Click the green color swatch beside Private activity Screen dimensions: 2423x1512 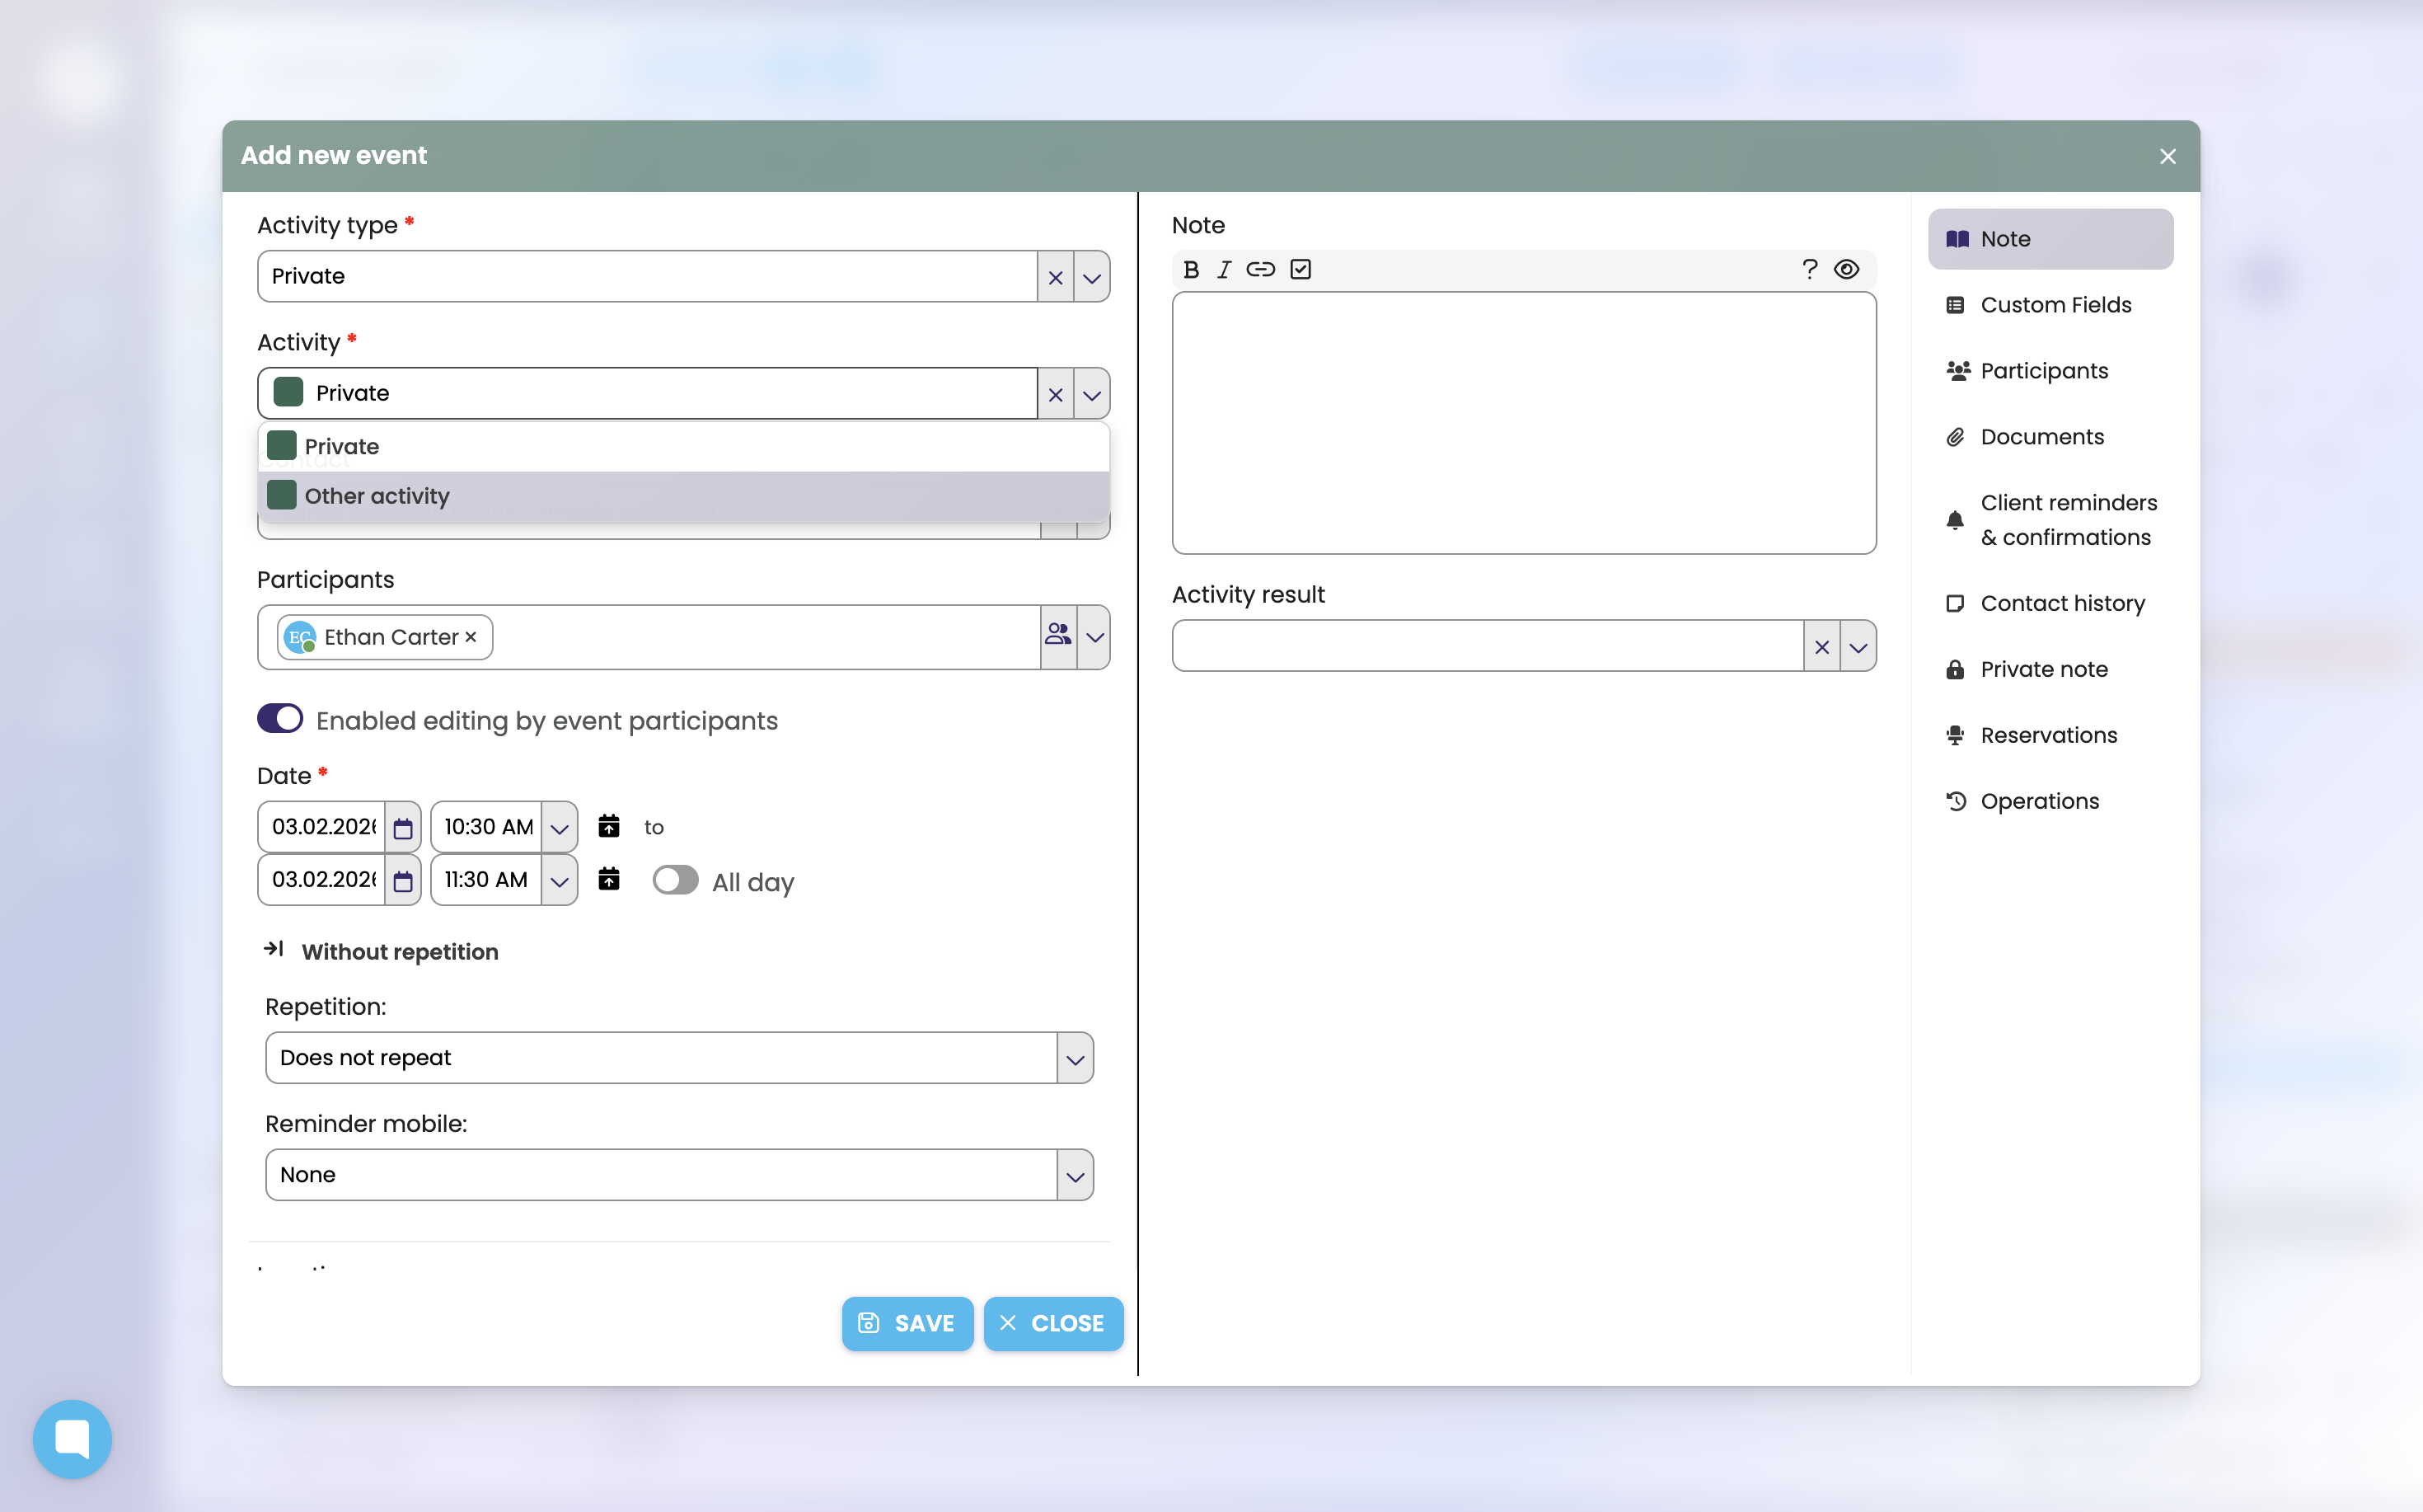pos(289,392)
